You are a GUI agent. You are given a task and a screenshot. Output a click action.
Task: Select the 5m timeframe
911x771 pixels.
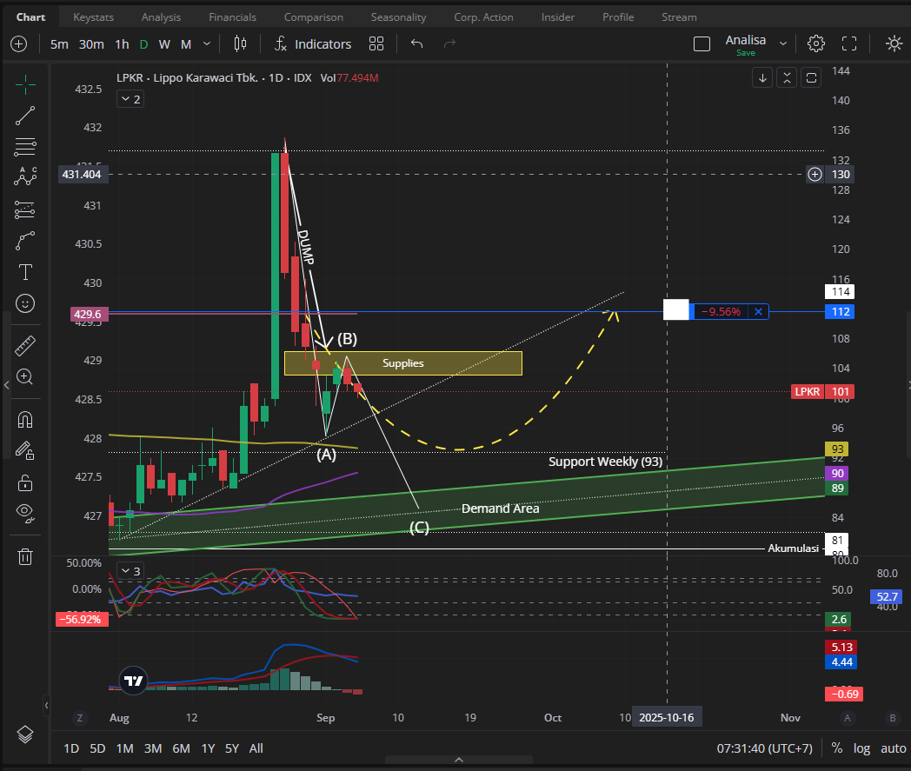pyautogui.click(x=59, y=44)
